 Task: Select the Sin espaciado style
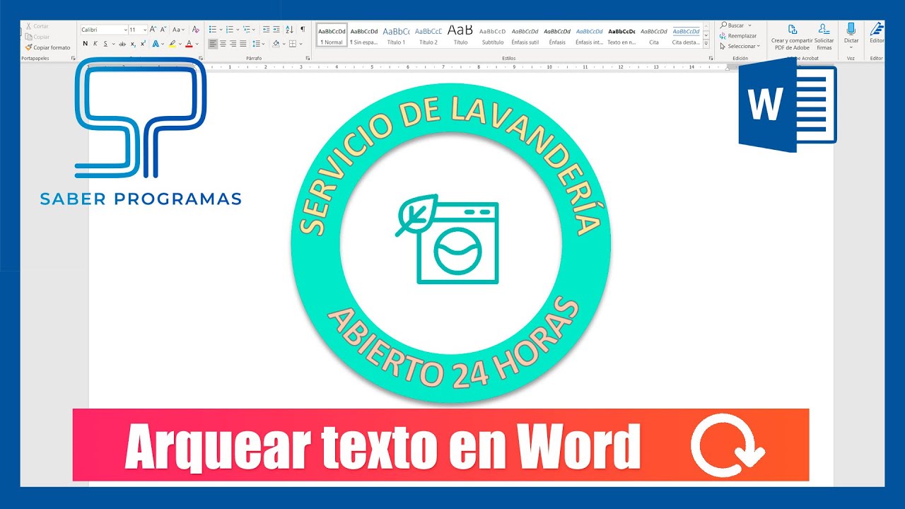364,37
